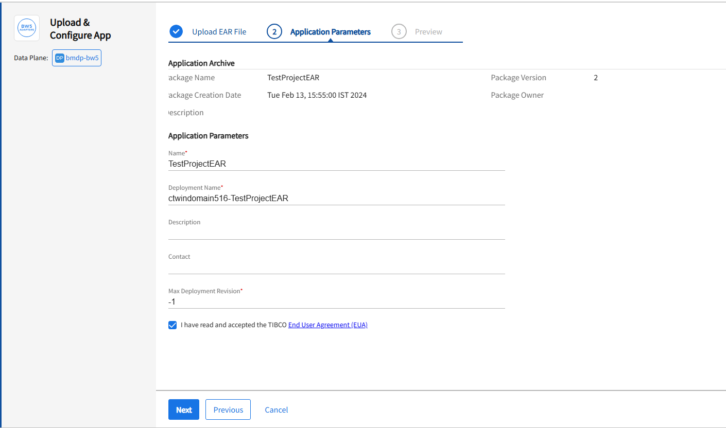Uncheck the End User Agreement checkbox
The image size is (726, 428).
click(x=172, y=325)
